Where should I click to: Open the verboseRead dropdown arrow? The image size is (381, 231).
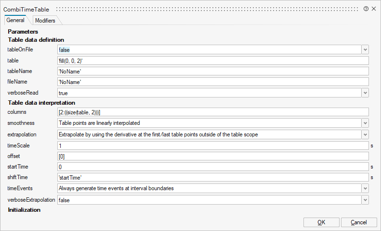[x=365, y=93]
